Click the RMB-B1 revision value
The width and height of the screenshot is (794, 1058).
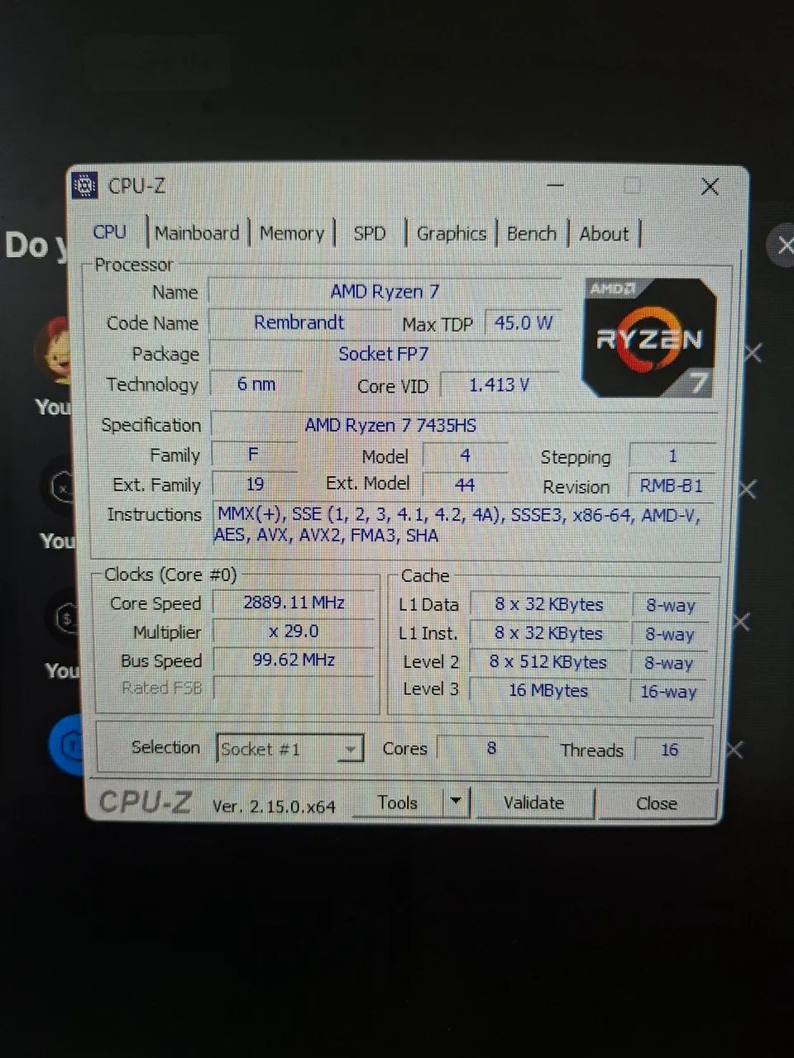671,486
